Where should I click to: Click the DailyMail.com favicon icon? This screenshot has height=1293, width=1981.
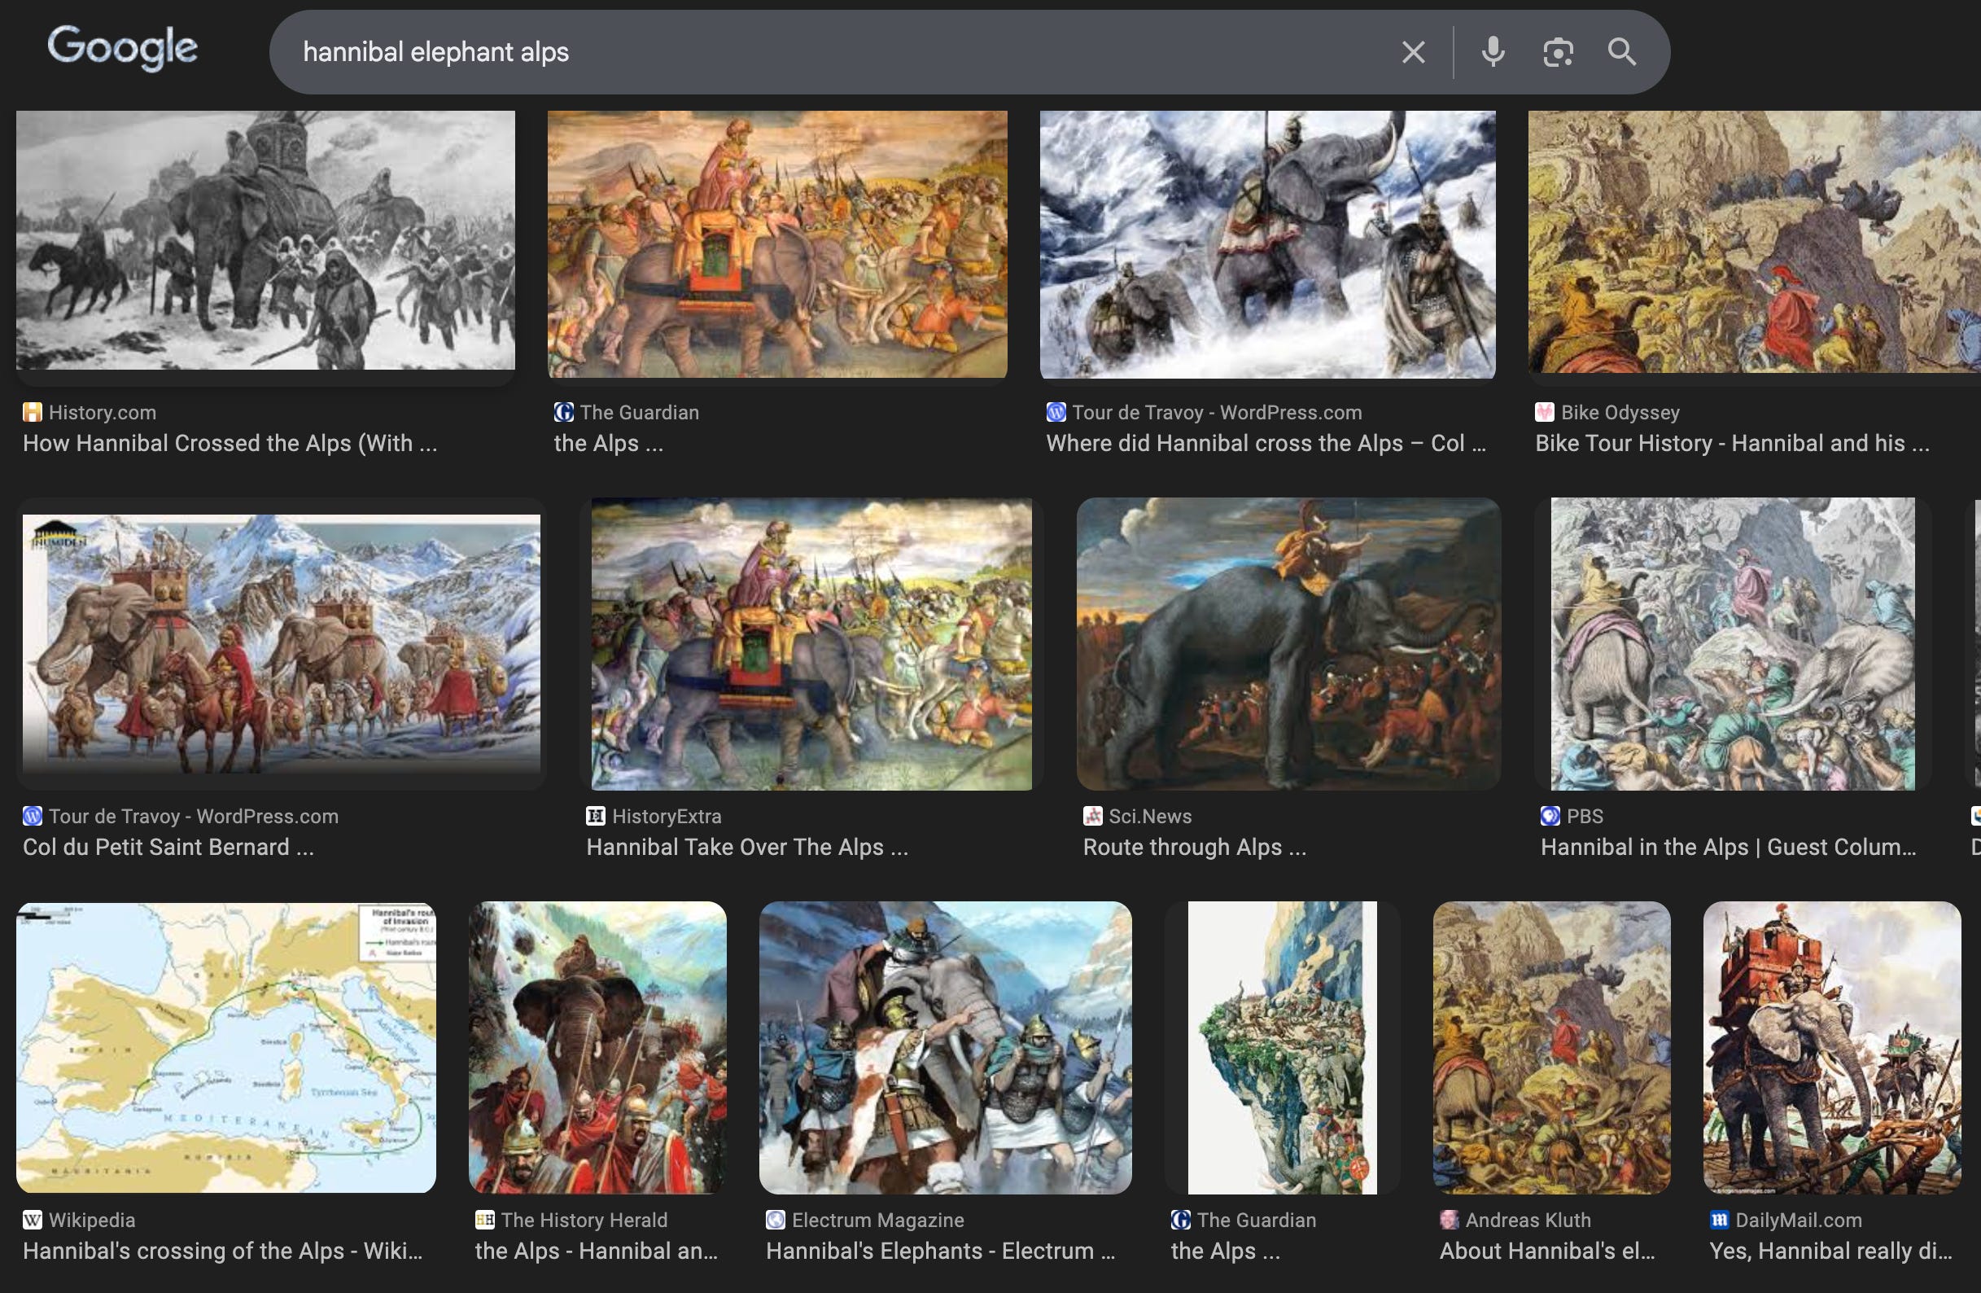(x=1718, y=1220)
